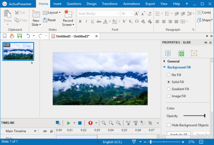Collapse the Background Fill section

pos(164,67)
